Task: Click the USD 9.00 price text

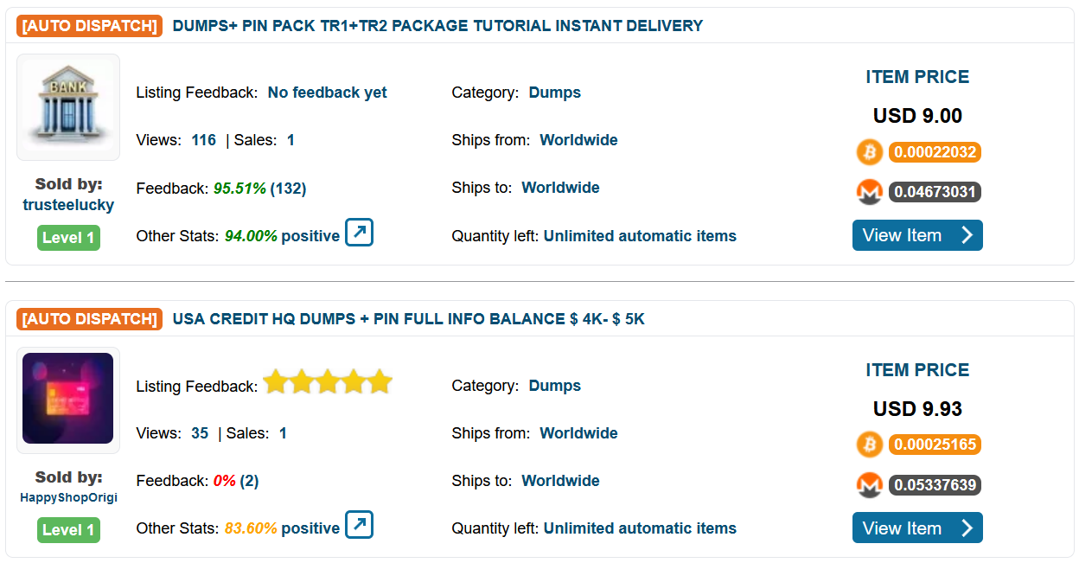Action: (917, 116)
